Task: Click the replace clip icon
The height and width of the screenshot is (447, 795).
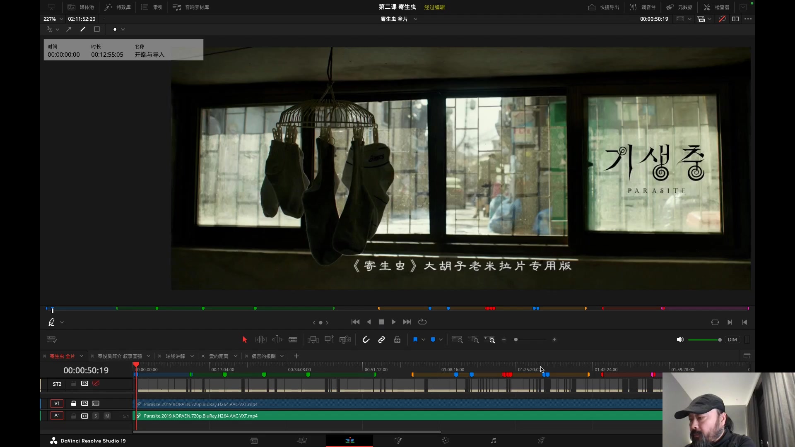Action: [345, 340]
